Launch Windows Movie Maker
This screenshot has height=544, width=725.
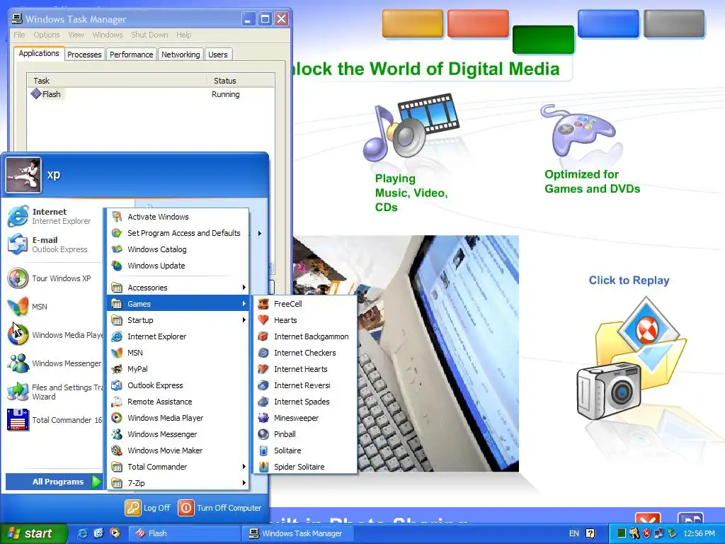[x=178, y=450]
